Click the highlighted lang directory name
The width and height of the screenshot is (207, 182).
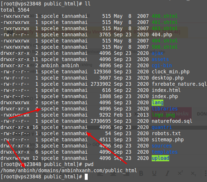[158, 102]
